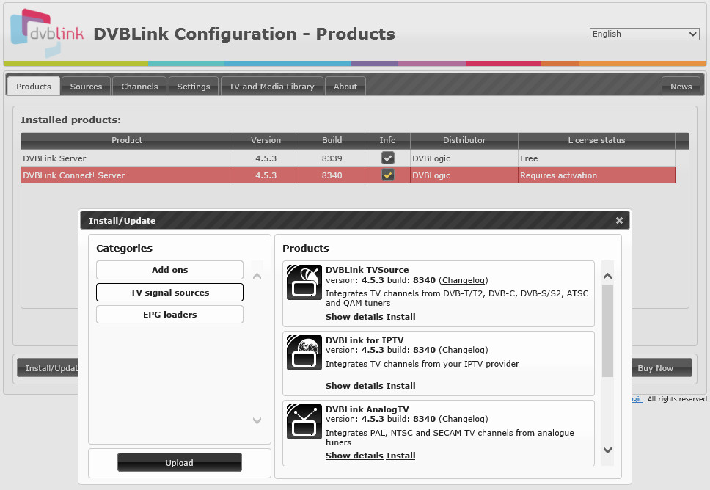Sort by the Product column header
Screen dimensions: 710x490
(x=127, y=140)
